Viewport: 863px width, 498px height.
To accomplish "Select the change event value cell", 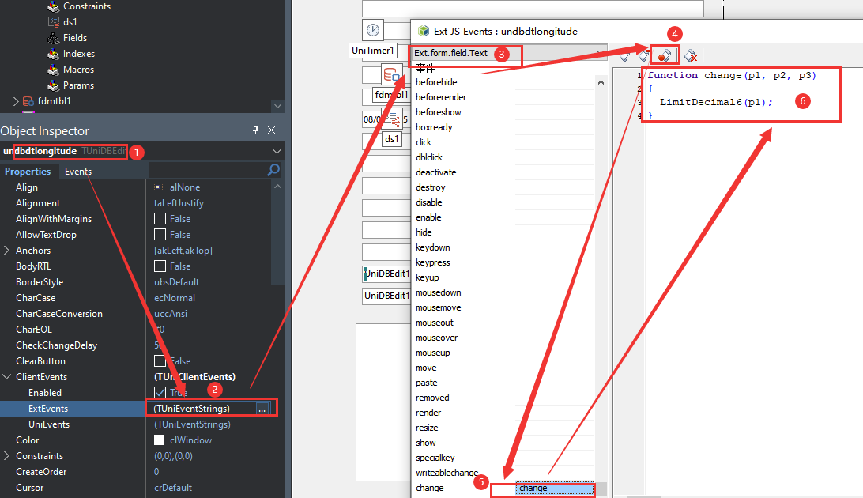I will 556,488.
